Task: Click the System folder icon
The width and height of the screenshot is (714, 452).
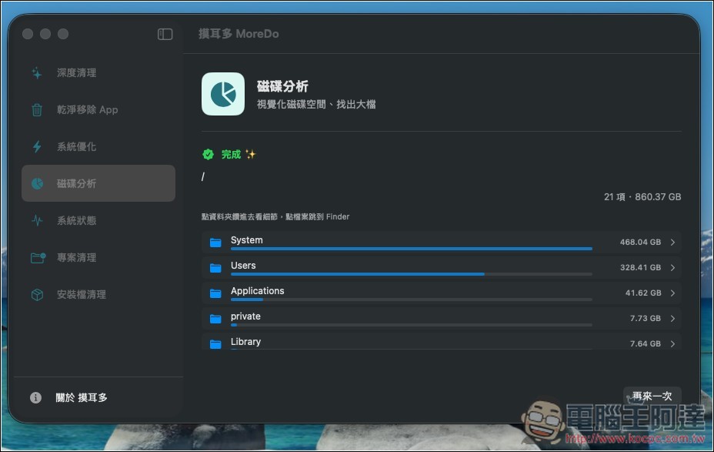Action: [215, 243]
